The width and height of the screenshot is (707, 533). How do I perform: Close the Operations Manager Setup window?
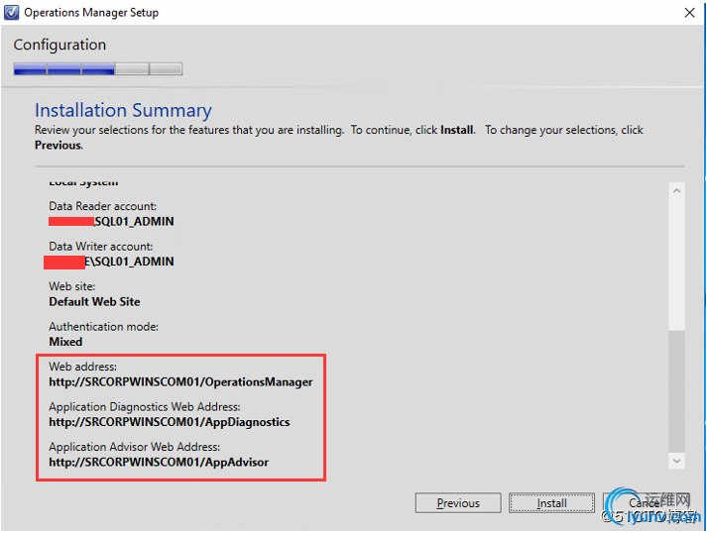[689, 13]
